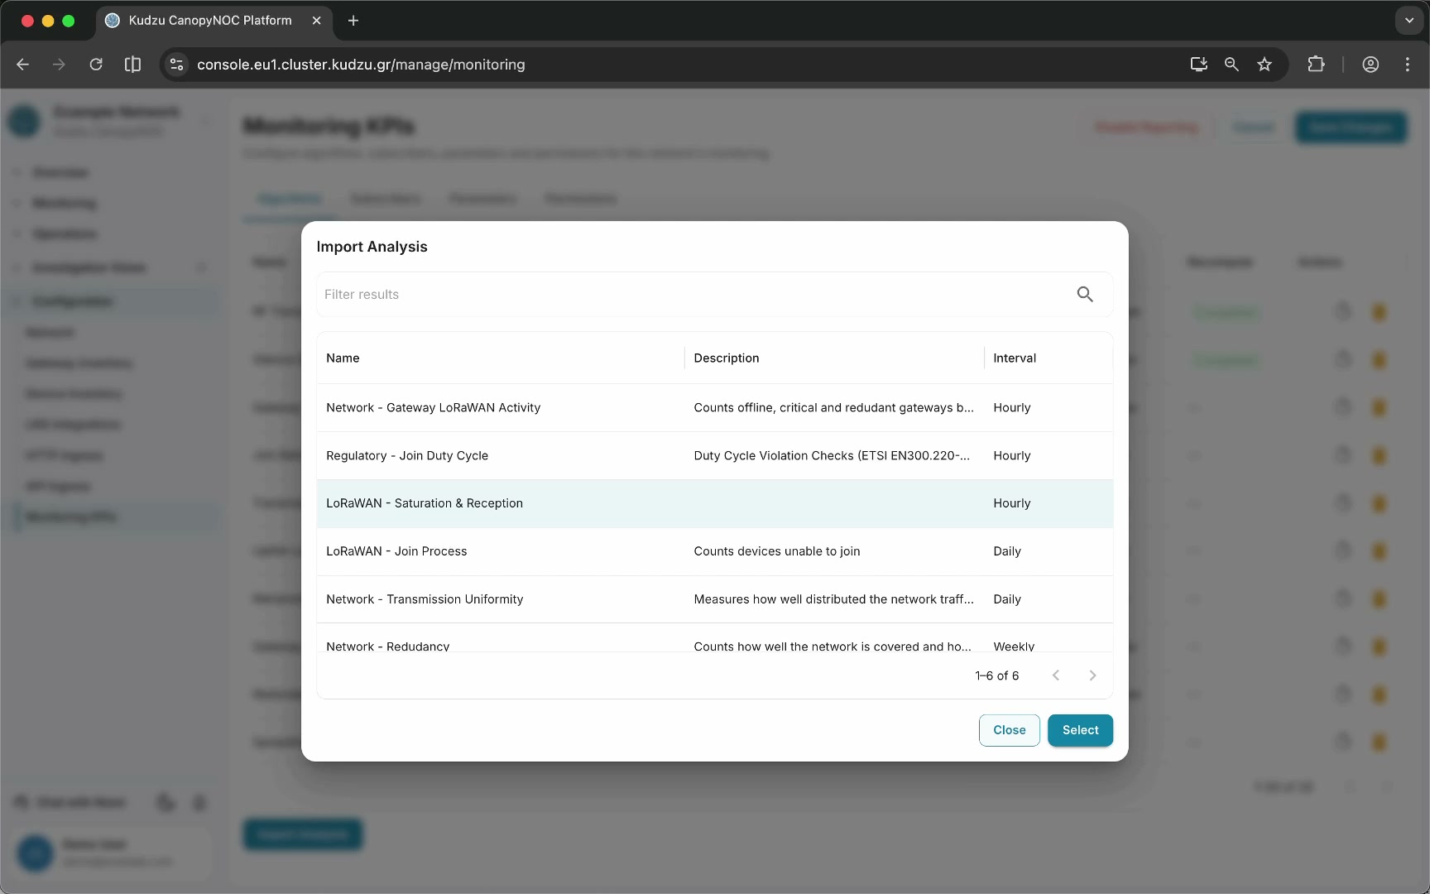The width and height of the screenshot is (1430, 894).
Task: Click 'Counts devices unable to join' description
Action: click(776, 551)
